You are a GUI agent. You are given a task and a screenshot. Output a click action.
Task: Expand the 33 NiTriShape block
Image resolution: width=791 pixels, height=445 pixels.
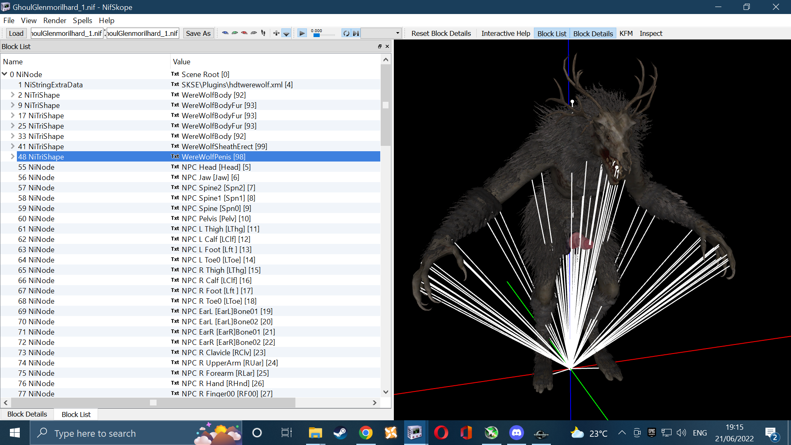[13, 136]
